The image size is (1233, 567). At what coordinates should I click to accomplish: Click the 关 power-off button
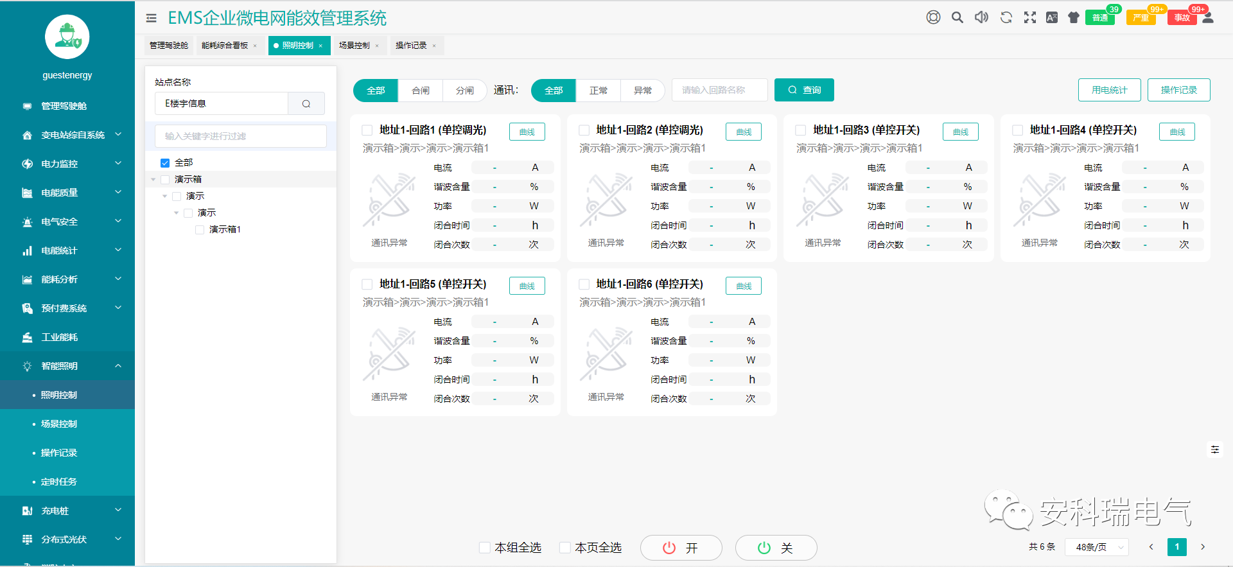coord(776,548)
